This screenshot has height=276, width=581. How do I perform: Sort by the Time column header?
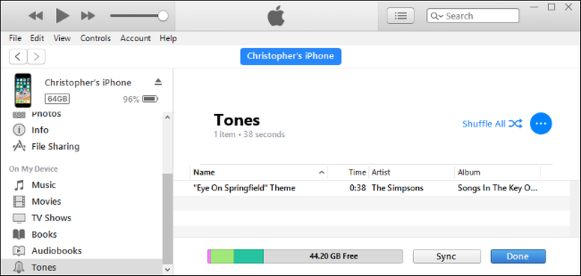348,172
